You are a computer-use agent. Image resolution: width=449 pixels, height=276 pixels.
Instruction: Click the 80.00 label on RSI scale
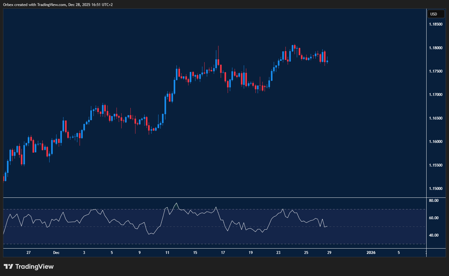(x=433, y=200)
